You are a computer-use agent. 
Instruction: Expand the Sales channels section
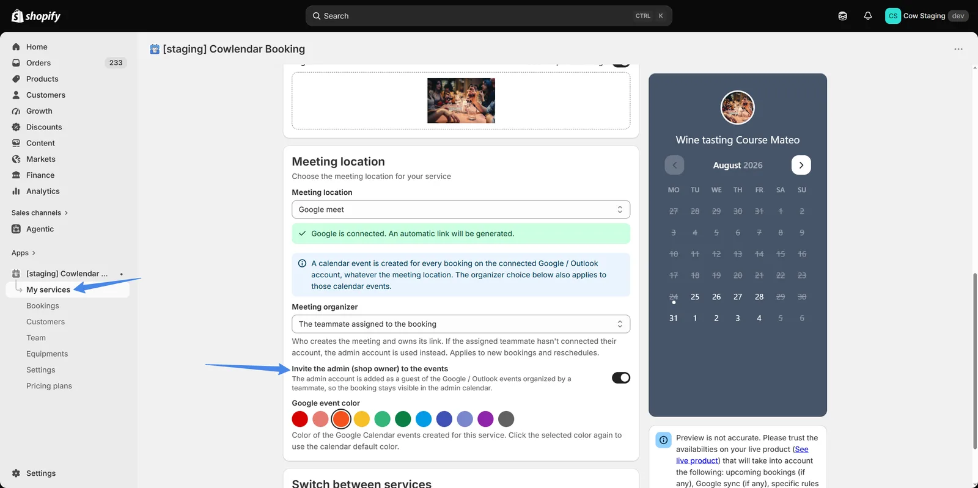tap(40, 213)
